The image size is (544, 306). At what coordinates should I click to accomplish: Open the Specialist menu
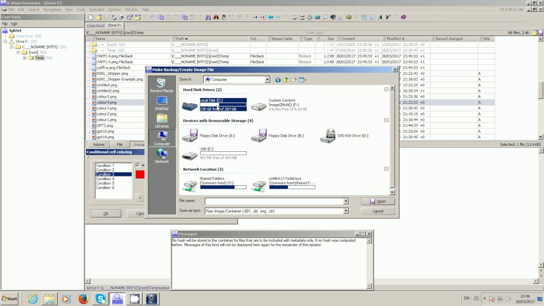tap(96, 9)
